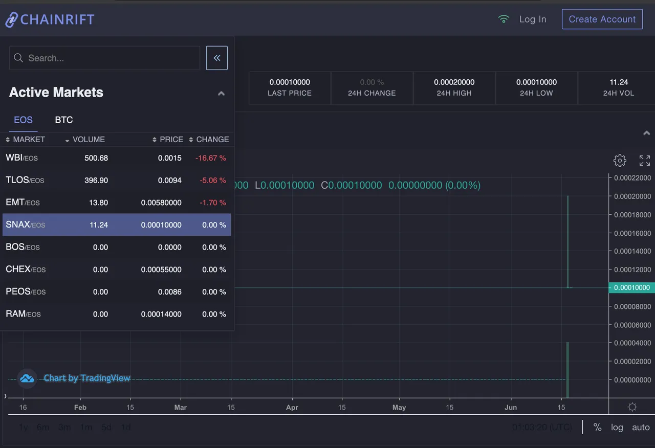This screenshot has height=448, width=655.
Task: Collapse the markets sidebar with double-chevron button
Action: click(216, 58)
